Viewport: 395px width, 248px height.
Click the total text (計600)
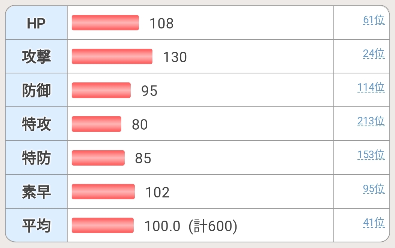click(213, 226)
